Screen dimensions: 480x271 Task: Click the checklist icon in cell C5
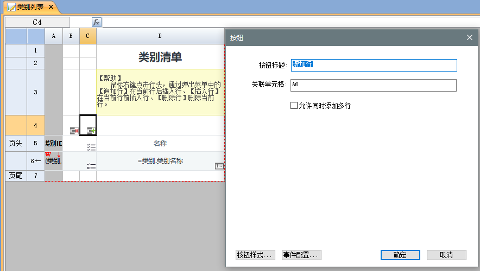click(91, 147)
